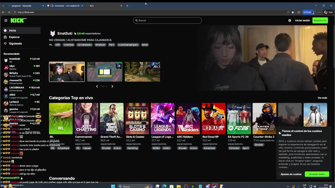Open the language globe selector
The image size is (335, 188).
pyautogui.click(x=290, y=20)
